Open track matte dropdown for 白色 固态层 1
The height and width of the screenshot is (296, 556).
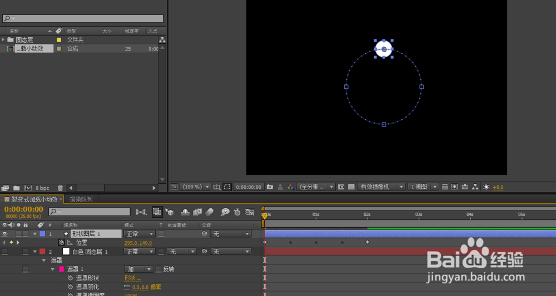pyautogui.click(x=182, y=252)
